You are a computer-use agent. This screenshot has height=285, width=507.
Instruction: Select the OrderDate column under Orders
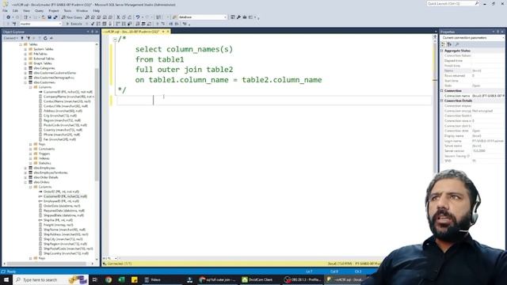(x=62, y=206)
